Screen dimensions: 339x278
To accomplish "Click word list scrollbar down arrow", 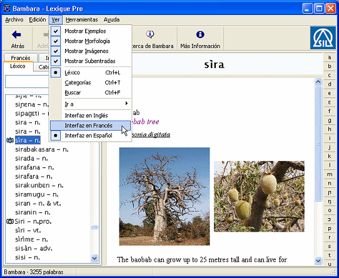I will [x=94, y=258].
